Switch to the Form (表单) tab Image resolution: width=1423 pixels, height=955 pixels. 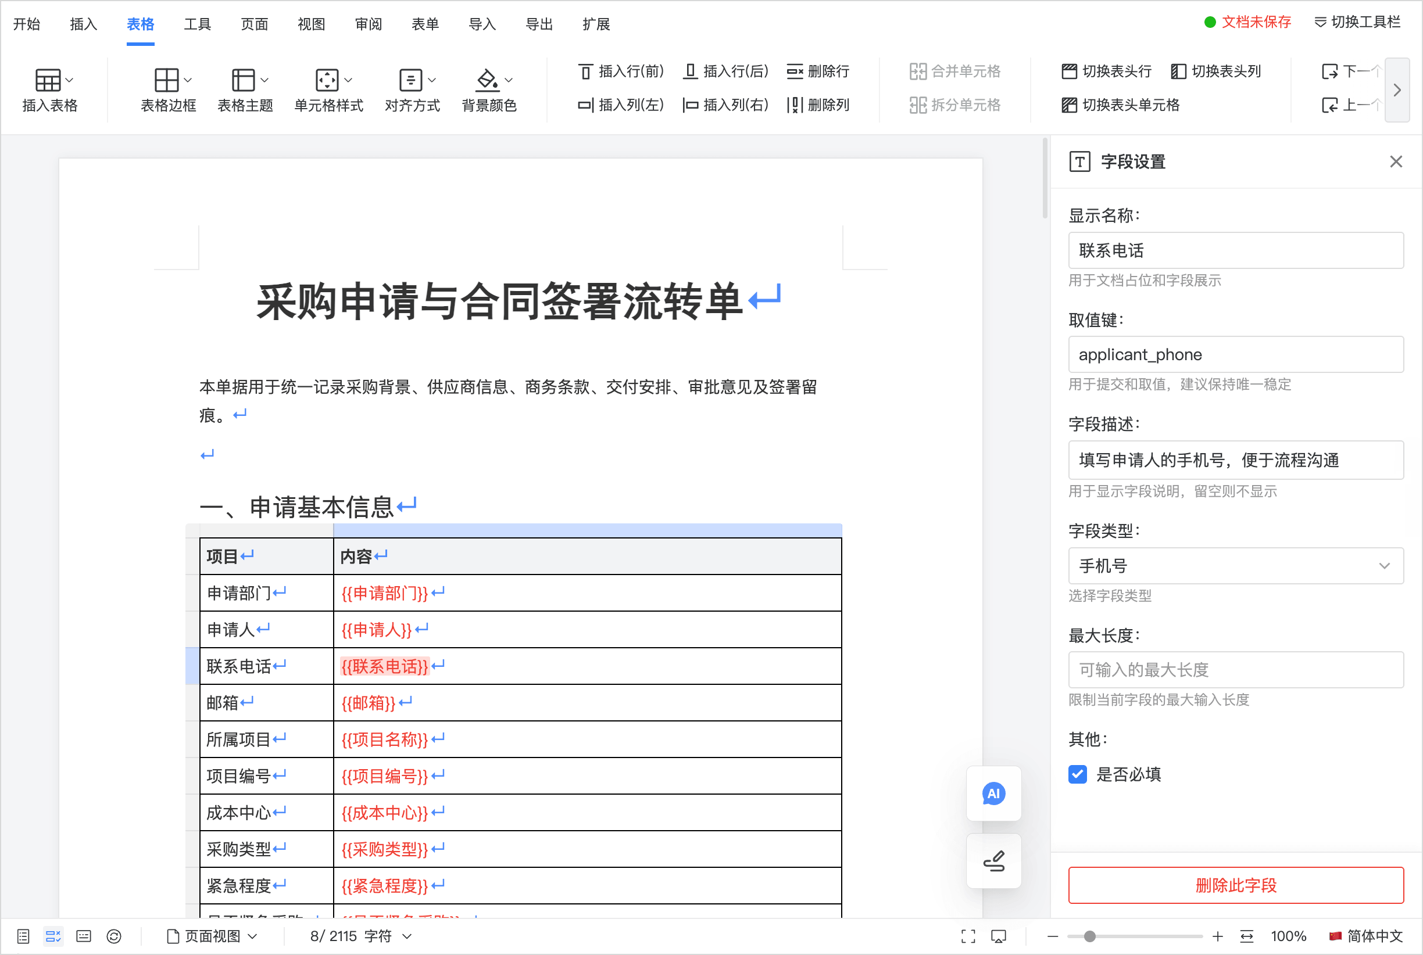click(426, 24)
